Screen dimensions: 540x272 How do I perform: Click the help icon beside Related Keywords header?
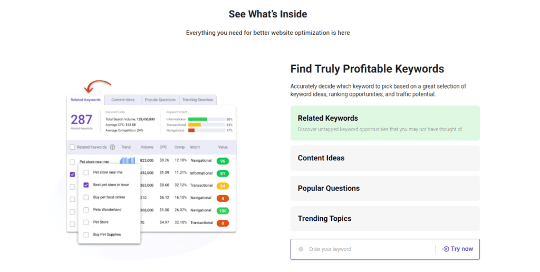click(112, 147)
